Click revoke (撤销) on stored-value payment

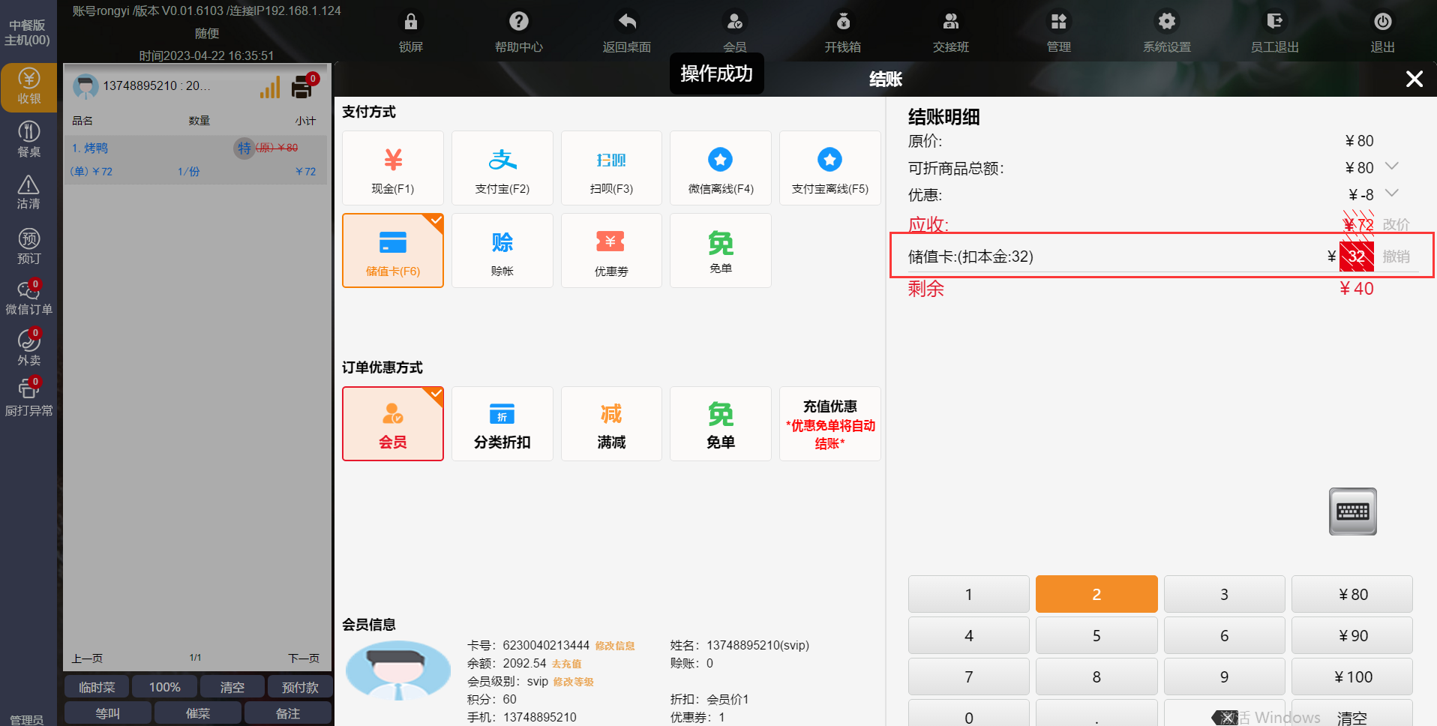coord(1396,256)
